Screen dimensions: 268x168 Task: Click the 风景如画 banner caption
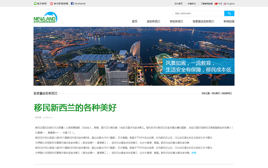coord(198,66)
